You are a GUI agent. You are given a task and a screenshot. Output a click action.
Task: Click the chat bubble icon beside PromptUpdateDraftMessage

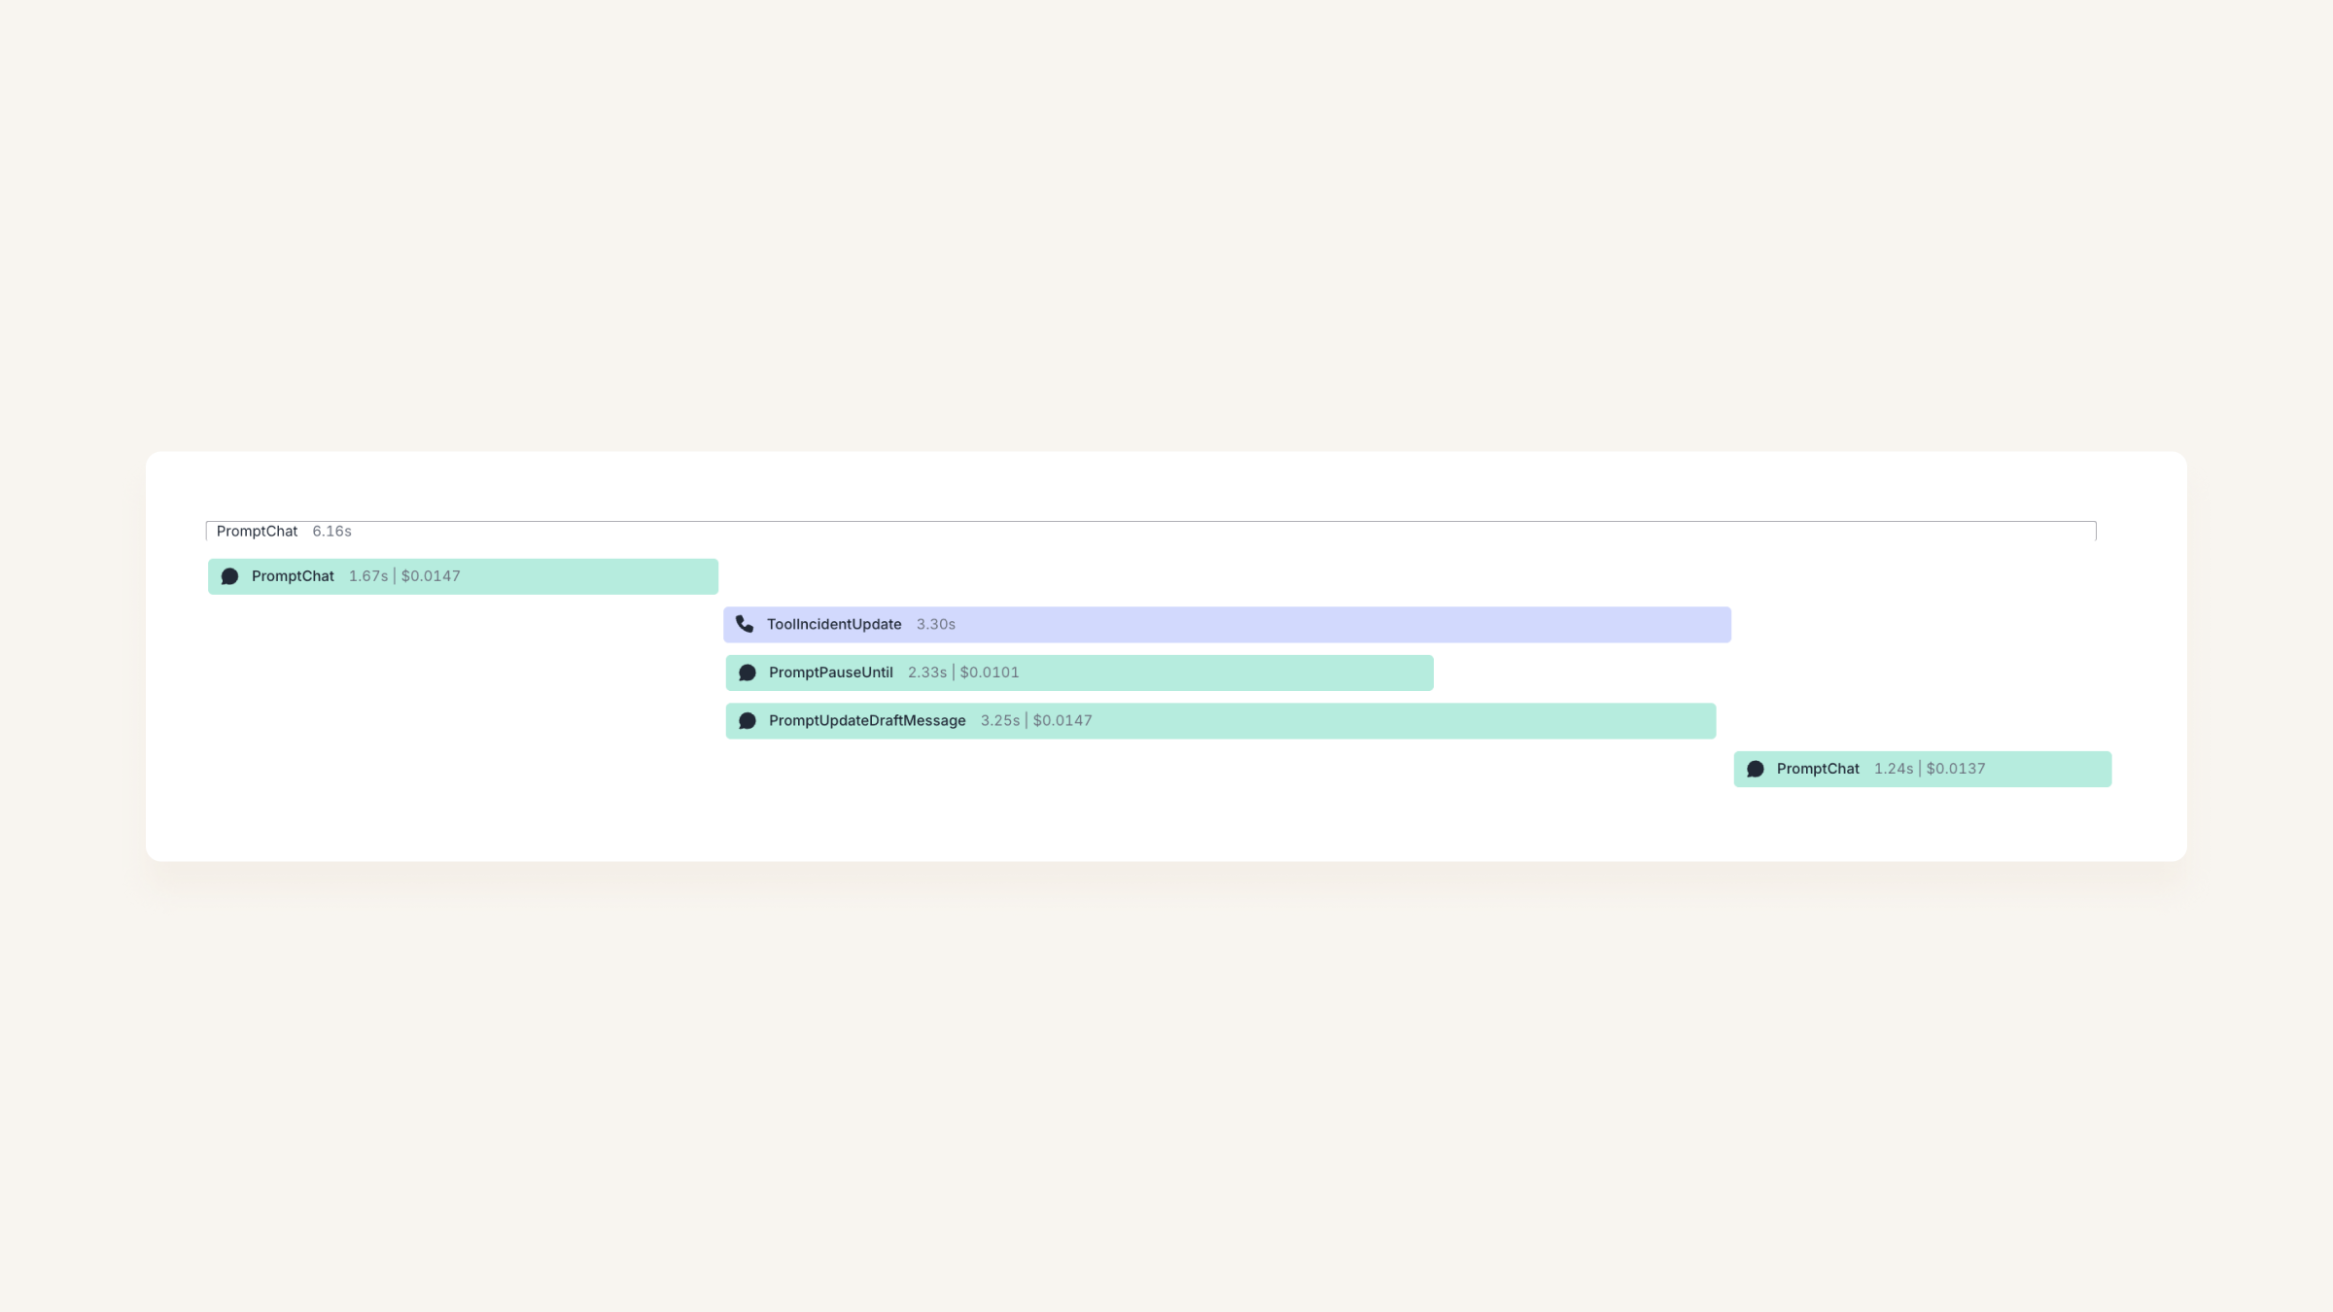747,721
